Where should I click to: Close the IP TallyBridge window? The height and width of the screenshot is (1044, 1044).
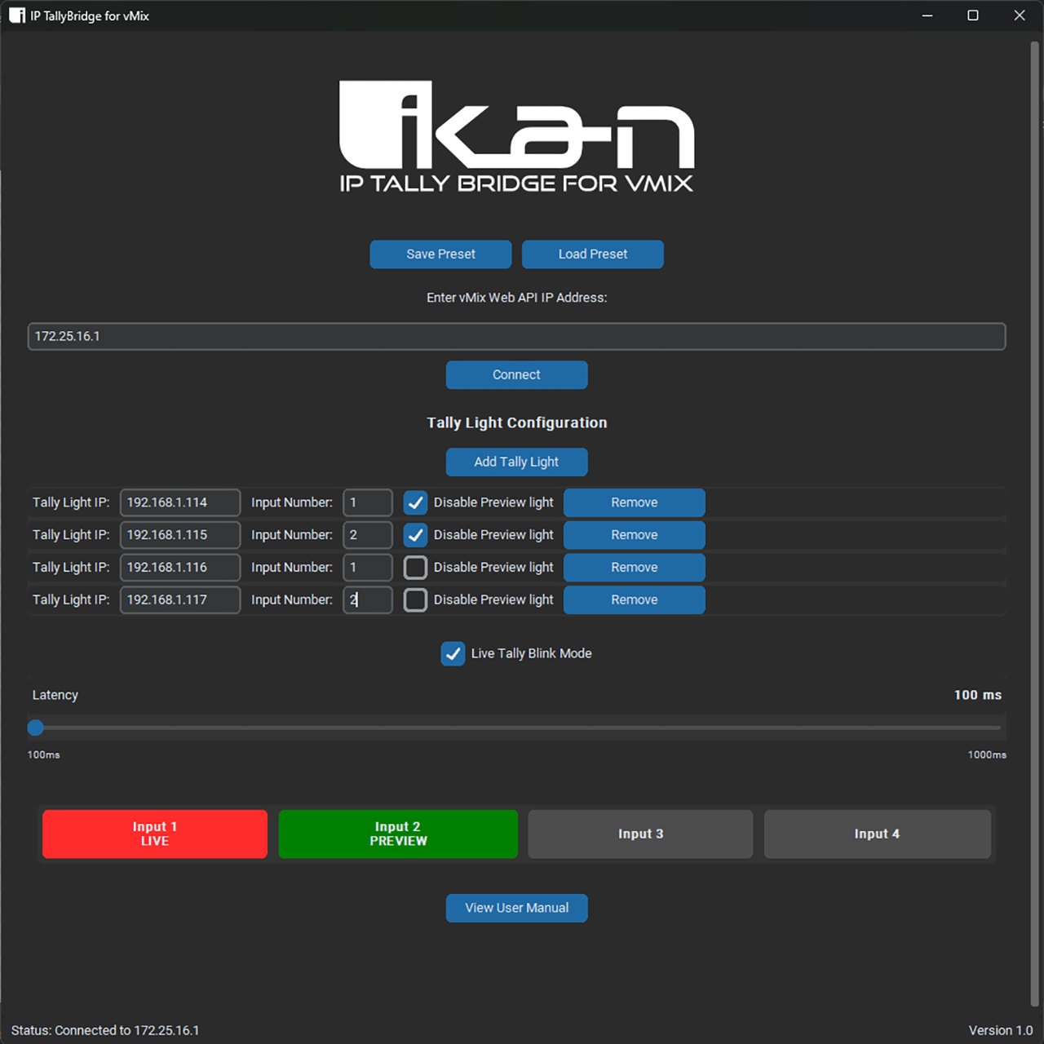[1020, 15]
